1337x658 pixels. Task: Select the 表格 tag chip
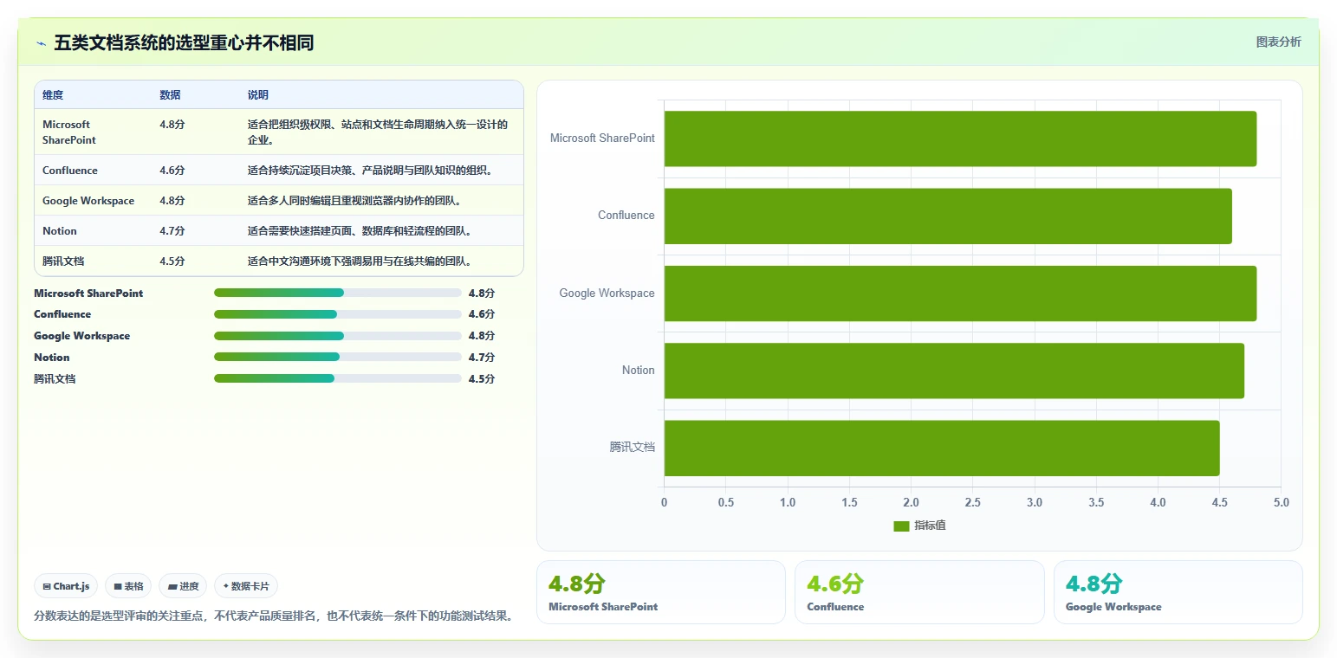click(x=128, y=586)
